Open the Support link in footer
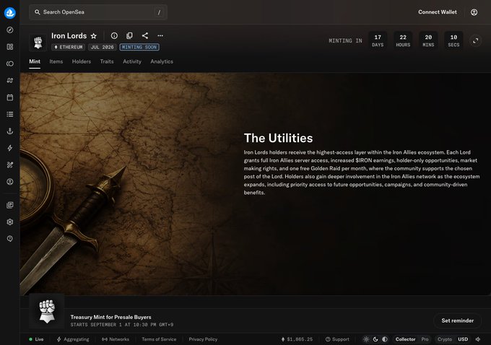 click(337, 339)
